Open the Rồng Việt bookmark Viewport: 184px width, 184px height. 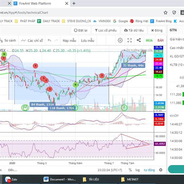pos(139,21)
